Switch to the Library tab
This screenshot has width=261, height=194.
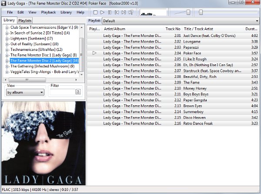coord(9,20)
